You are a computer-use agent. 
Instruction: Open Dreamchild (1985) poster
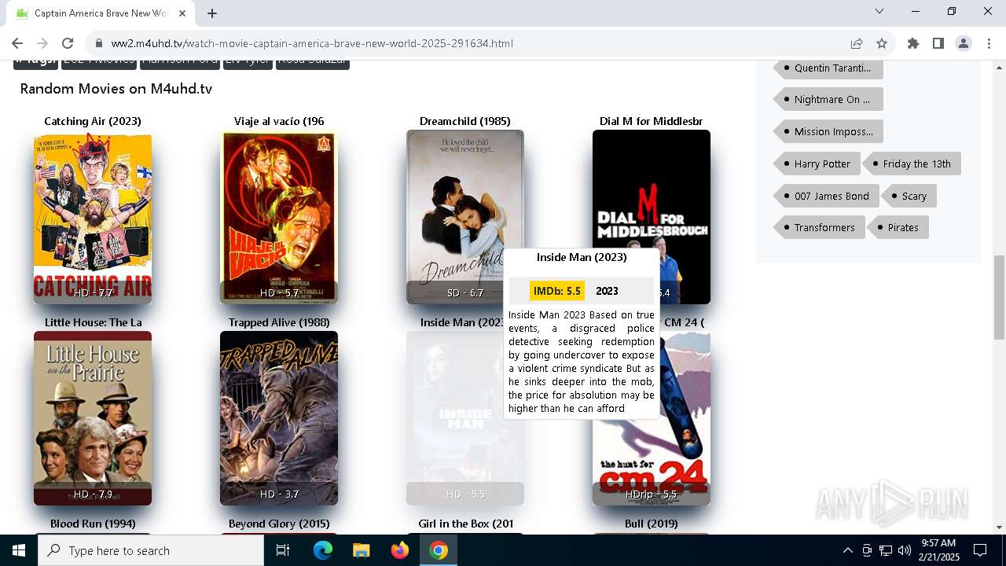465,217
